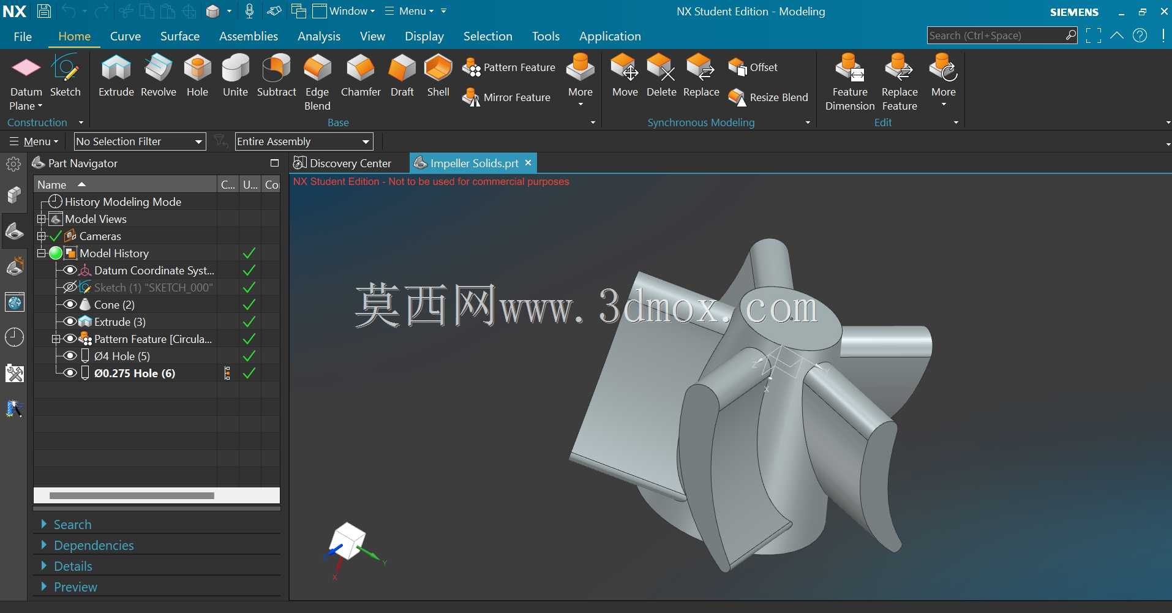1172x613 pixels.
Task: Open the Curve ribbon tab
Action: click(x=126, y=36)
